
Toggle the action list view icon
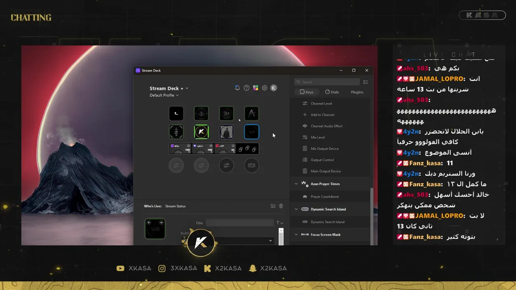click(366, 82)
